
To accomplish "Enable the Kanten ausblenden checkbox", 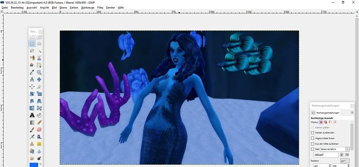I will (x=312, y=133).
